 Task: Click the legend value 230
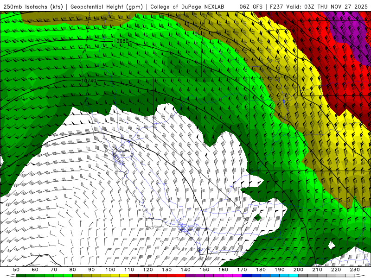[355, 270]
